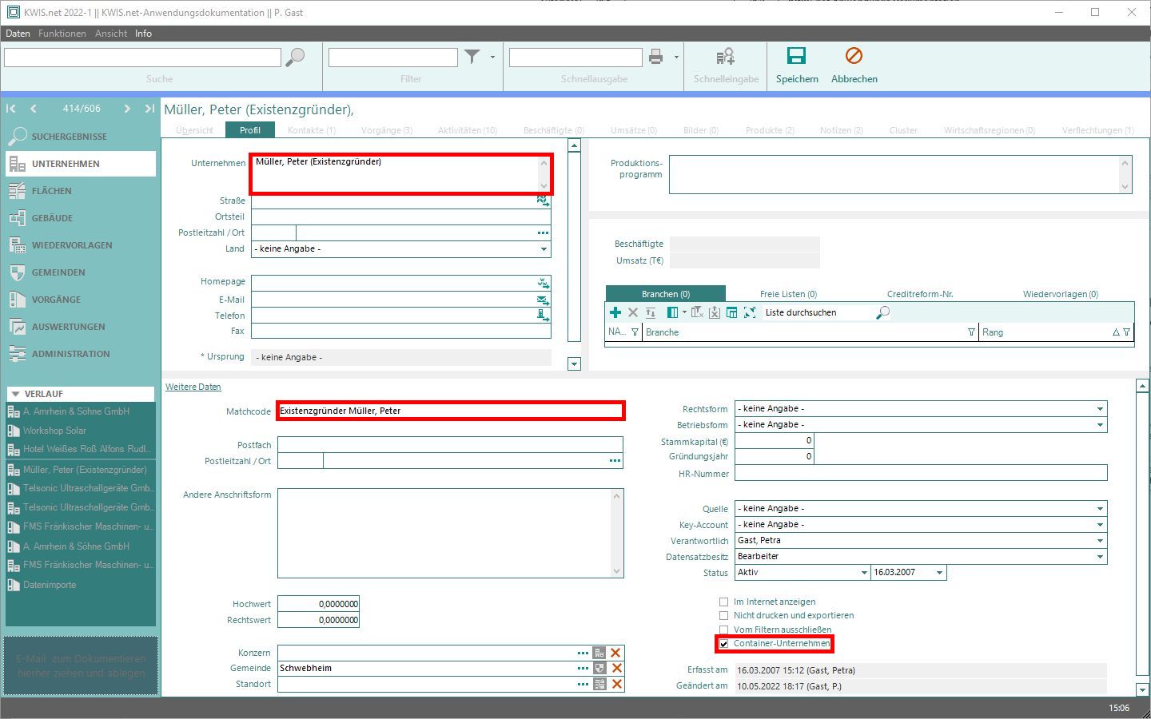Clear Gemeinde with red X icon
The image size is (1151, 719).
pos(616,668)
